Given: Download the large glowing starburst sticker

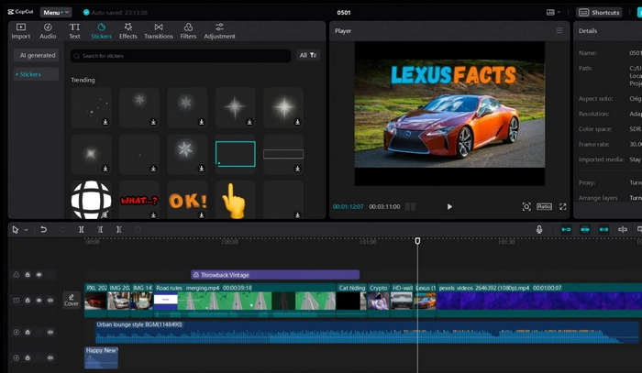Looking at the screenshot, I should point(298,122).
